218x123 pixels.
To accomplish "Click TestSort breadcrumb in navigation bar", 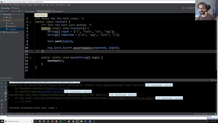I will (15, 8).
